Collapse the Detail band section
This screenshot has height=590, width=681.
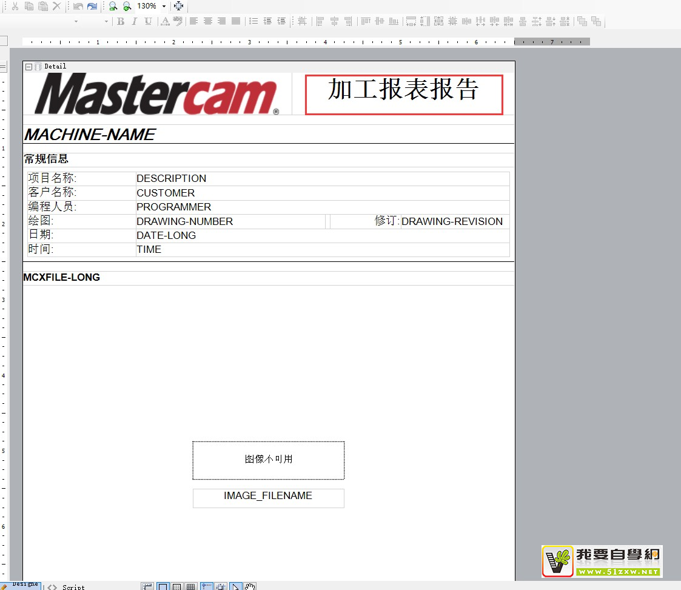[x=29, y=67]
